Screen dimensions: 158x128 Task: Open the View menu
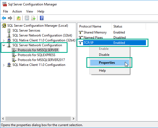point(30,11)
